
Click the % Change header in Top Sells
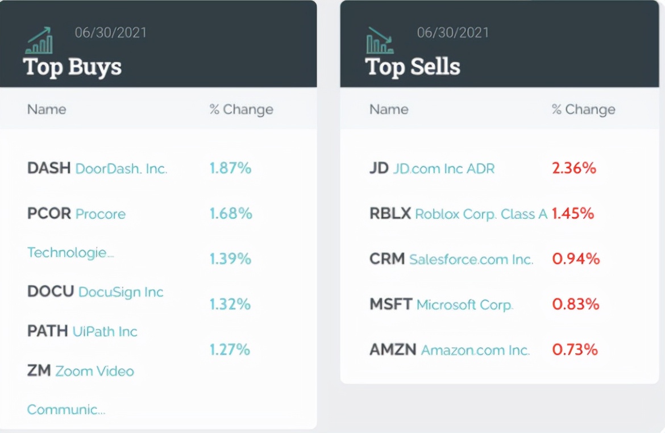click(x=584, y=110)
